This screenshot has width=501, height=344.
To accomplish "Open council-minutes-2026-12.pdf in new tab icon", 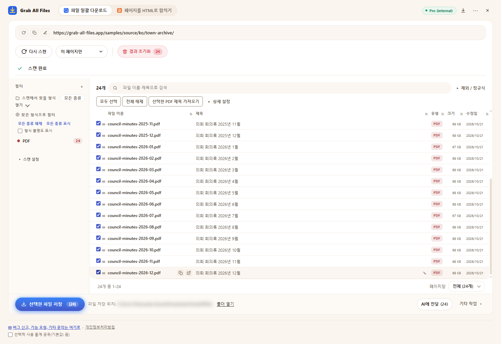I will point(189,273).
